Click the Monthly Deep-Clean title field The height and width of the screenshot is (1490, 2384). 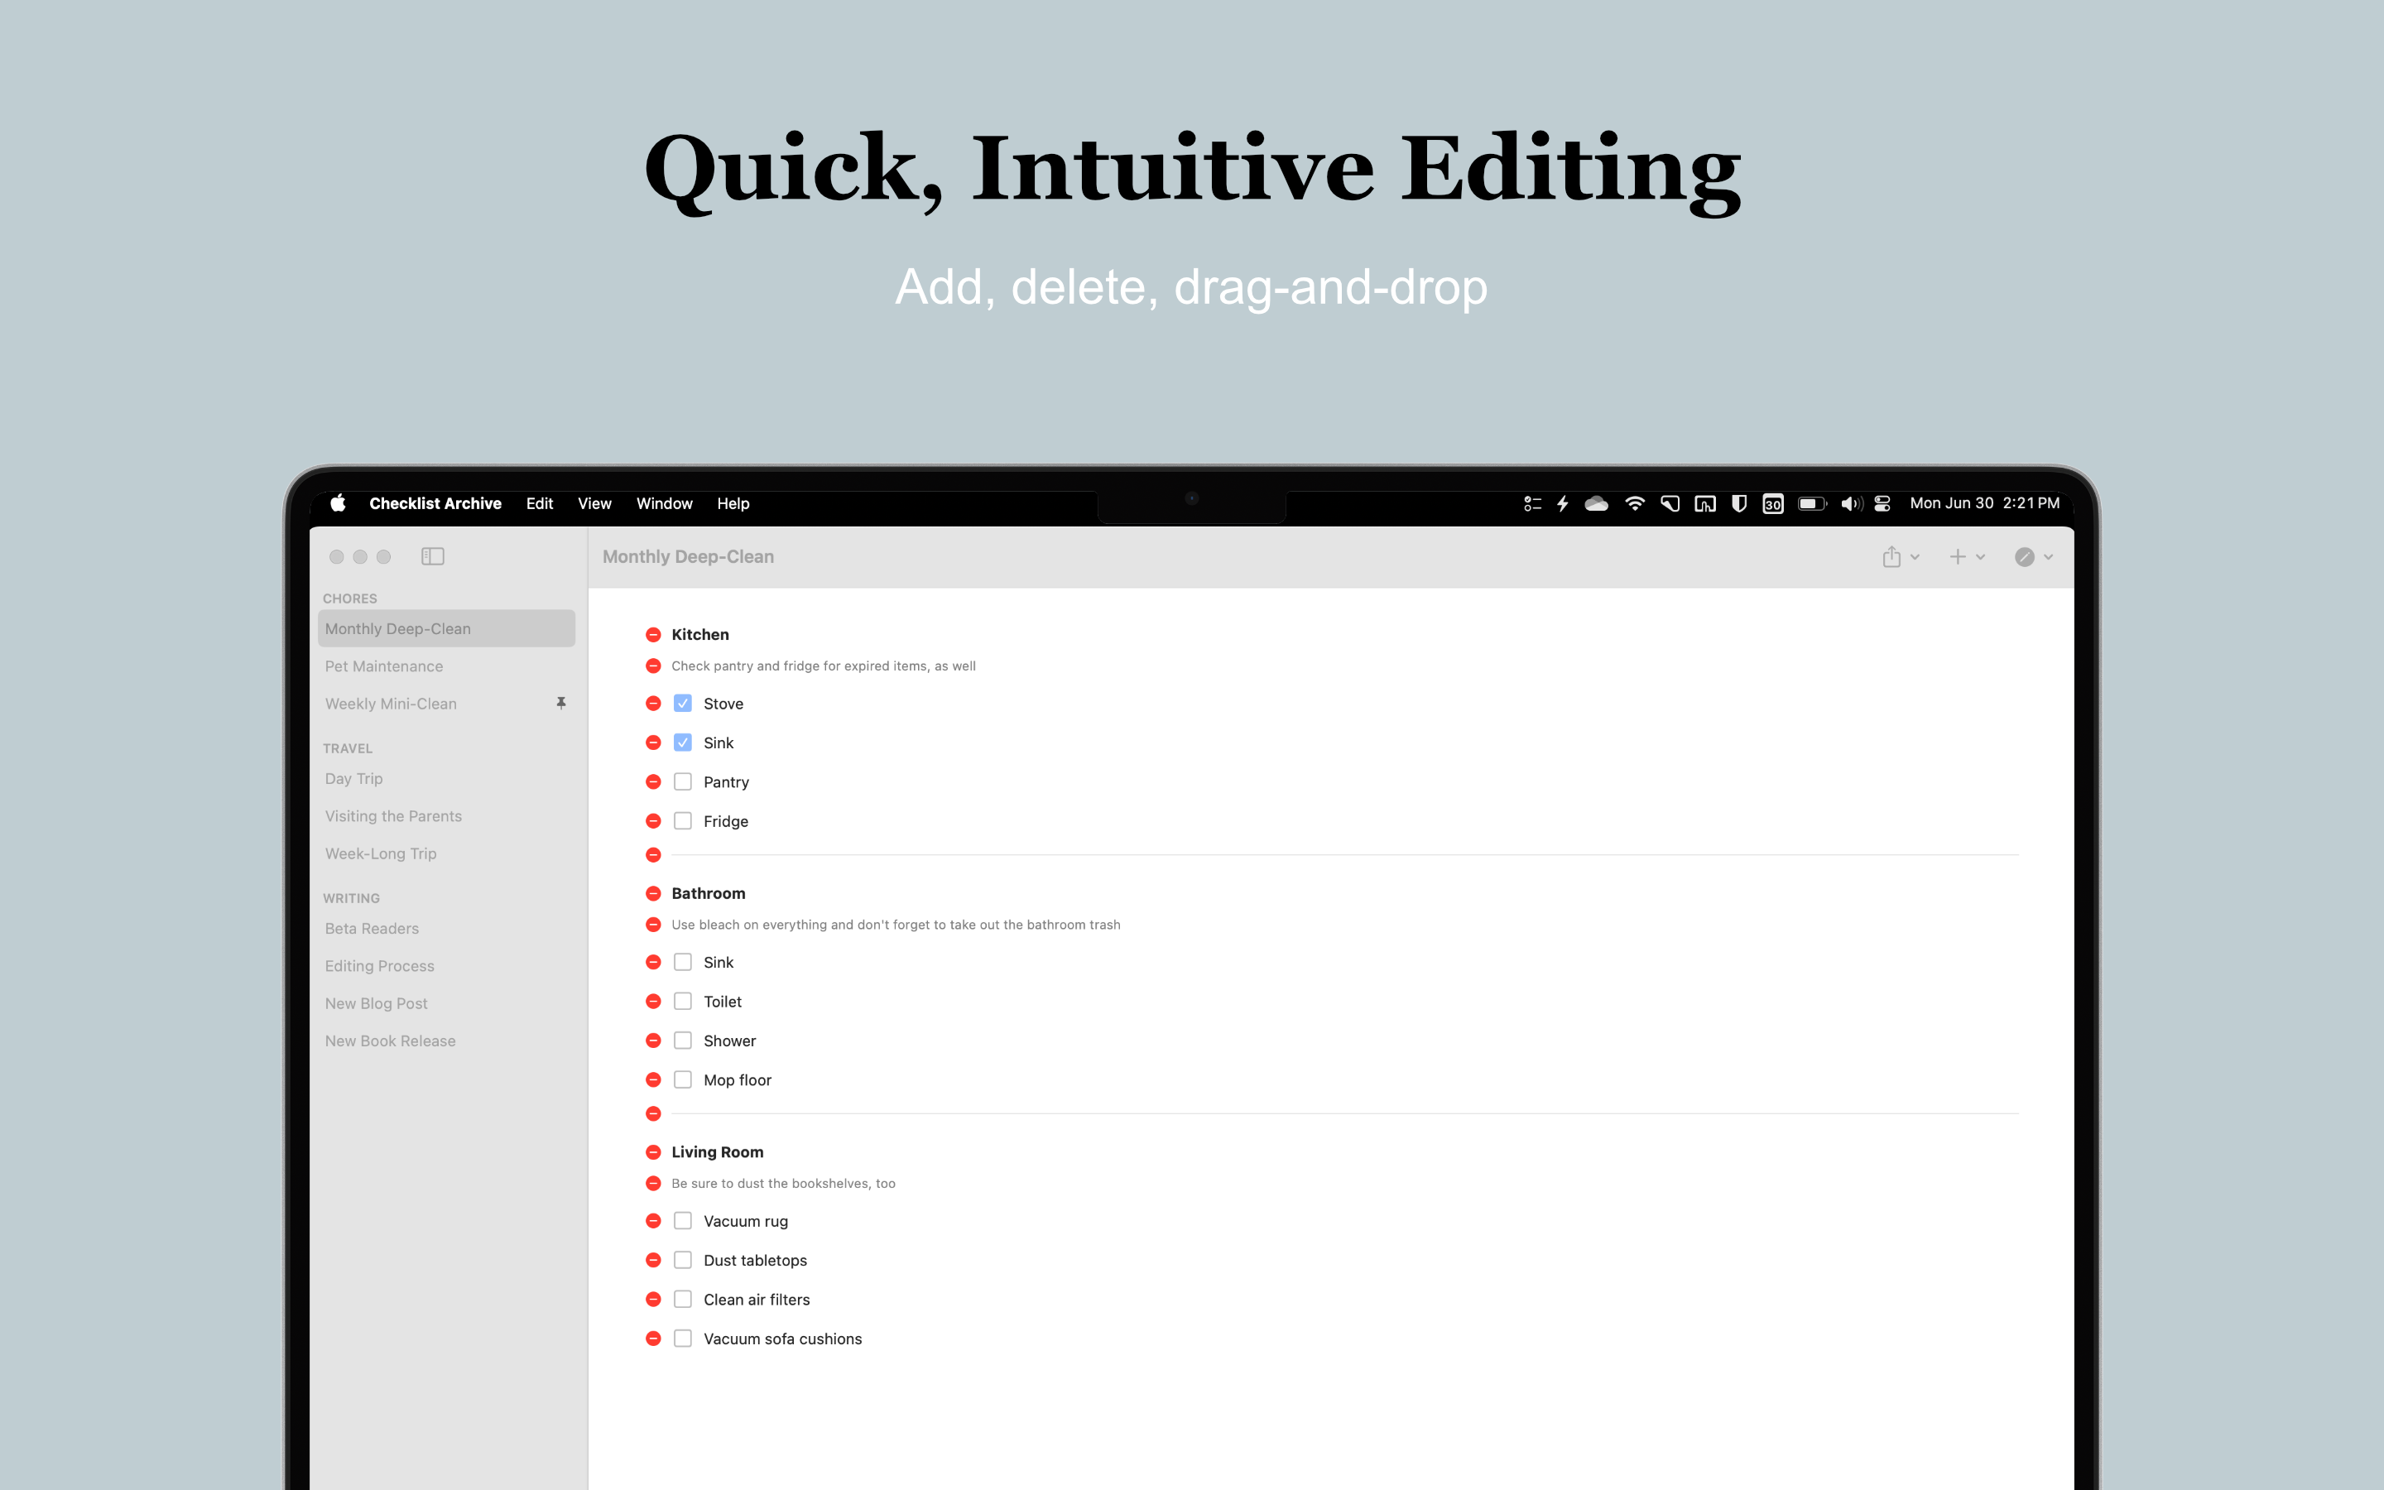688,555
